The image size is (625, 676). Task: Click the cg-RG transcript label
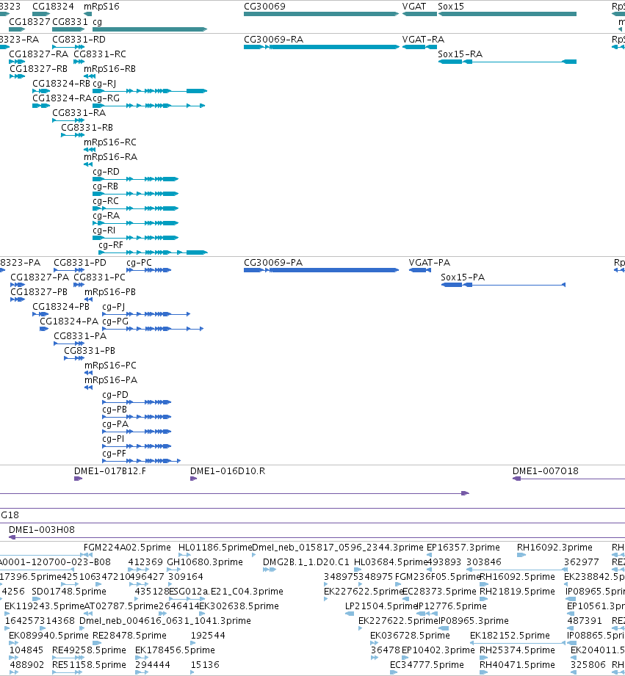coord(106,98)
